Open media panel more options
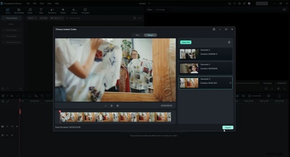This screenshot has width=290, height=157. (x=140, y=18)
